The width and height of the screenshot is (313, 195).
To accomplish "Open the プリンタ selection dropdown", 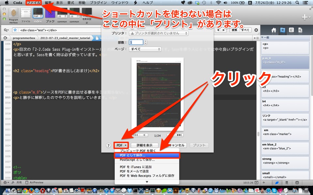I will point(158,33).
